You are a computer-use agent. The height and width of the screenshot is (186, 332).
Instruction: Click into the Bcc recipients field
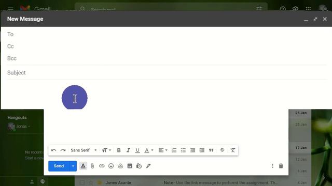coord(167,58)
